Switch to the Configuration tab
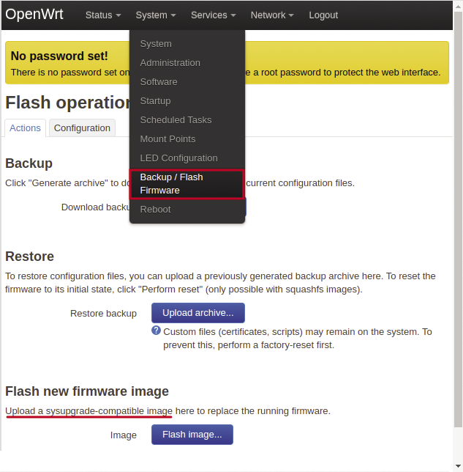Image resolution: width=463 pixels, height=472 pixels. click(x=82, y=128)
